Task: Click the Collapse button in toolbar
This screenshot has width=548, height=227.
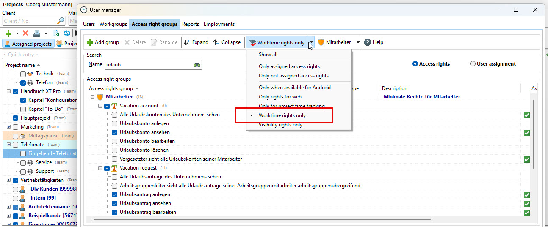Action: 227,42
